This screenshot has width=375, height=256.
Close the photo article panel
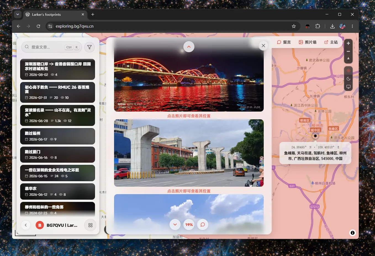pyautogui.click(x=263, y=46)
